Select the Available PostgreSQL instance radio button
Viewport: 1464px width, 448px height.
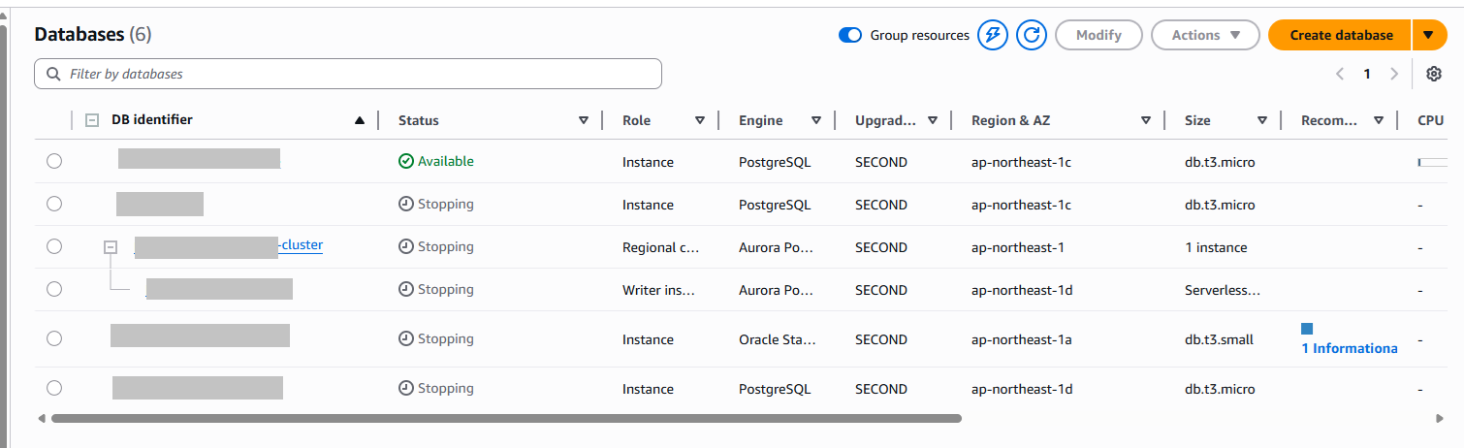point(54,161)
